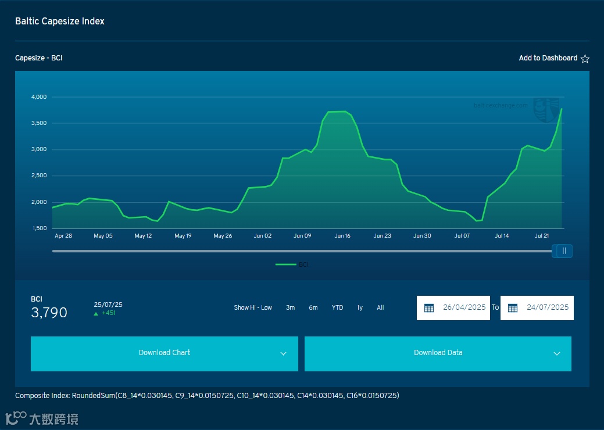The width and height of the screenshot is (604, 430).
Task: Click the chart range slider track
Action: (302, 251)
